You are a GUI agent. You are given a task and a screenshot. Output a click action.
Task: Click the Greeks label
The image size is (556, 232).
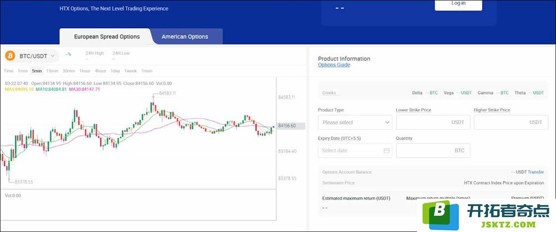[x=329, y=93]
